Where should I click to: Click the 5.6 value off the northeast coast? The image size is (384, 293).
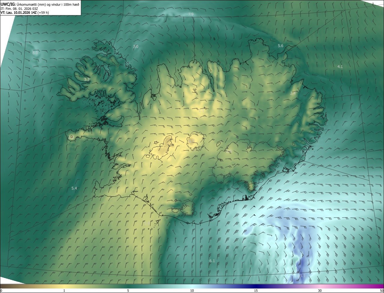[280, 46]
